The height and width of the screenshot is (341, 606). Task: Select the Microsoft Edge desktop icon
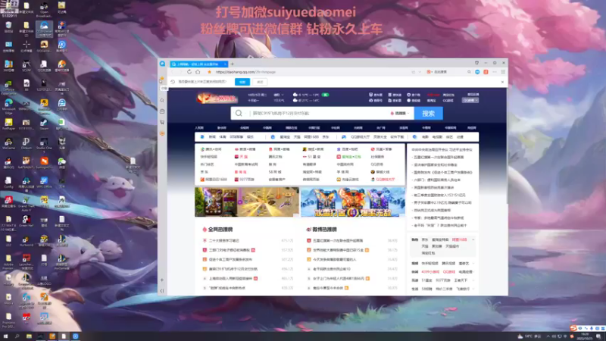pos(8,106)
